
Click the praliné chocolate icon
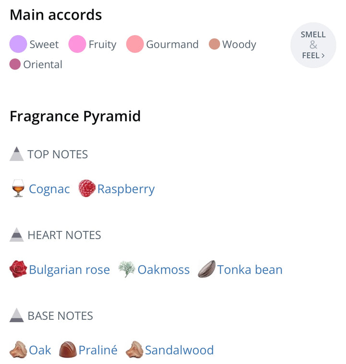(68, 350)
